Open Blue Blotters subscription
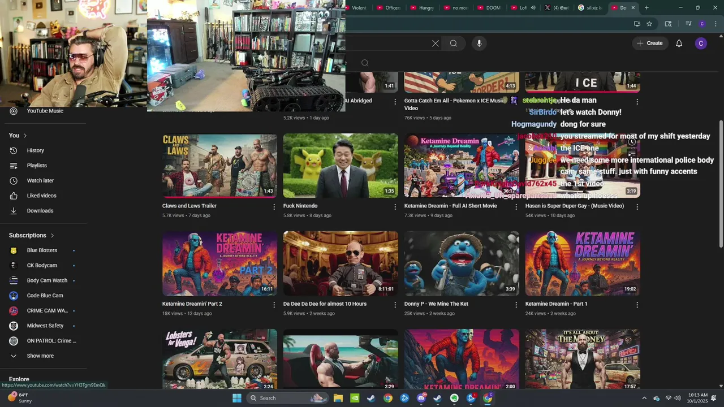The height and width of the screenshot is (407, 724). (44, 250)
